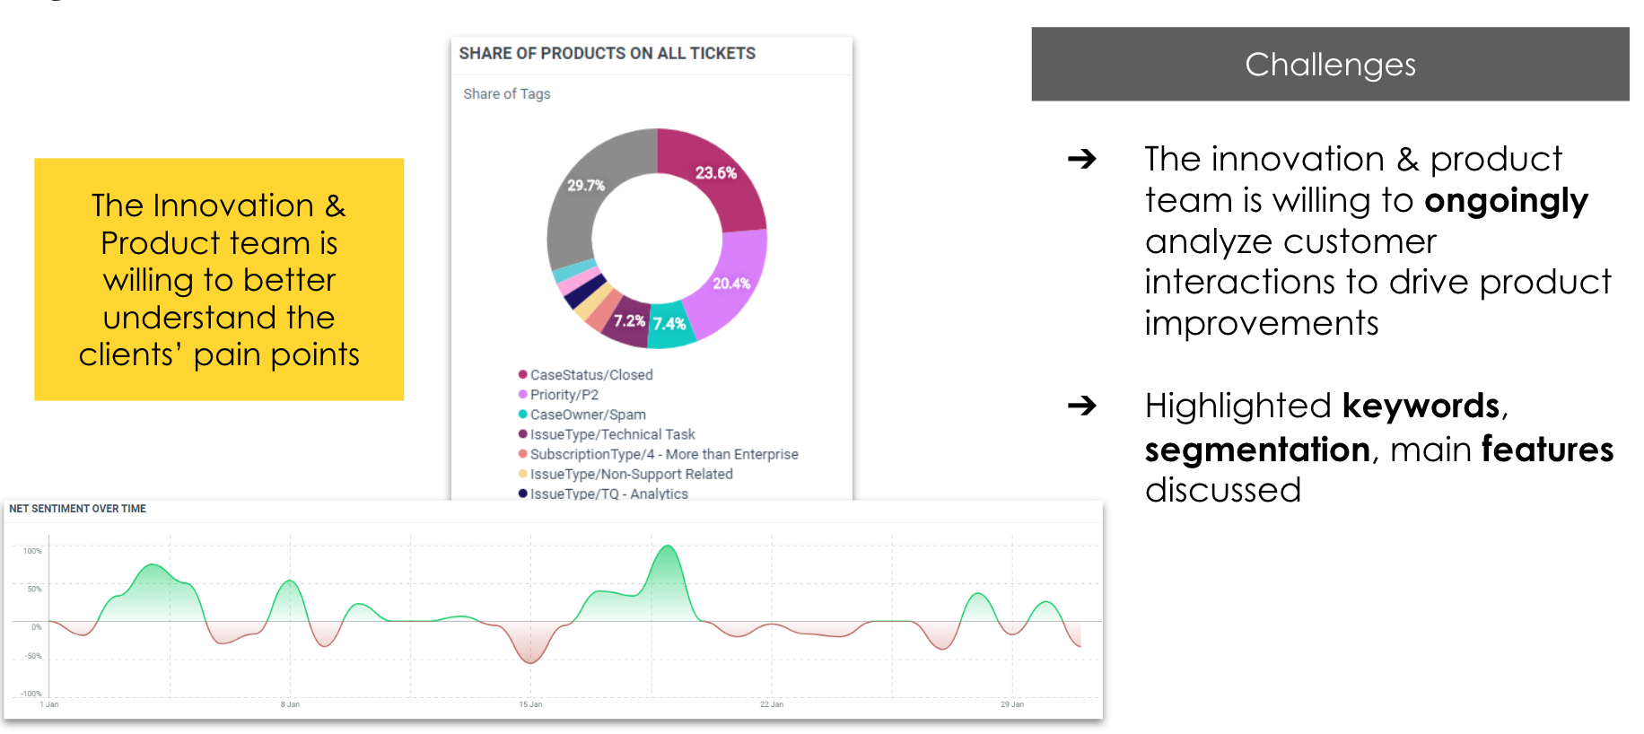Viewport: 1644px width, 734px height.
Task: Select the 23.6% donut segment
Action: [715, 173]
